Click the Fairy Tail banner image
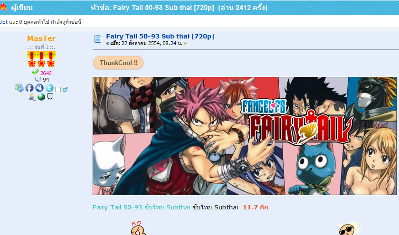The image size is (399, 235). 245,136
